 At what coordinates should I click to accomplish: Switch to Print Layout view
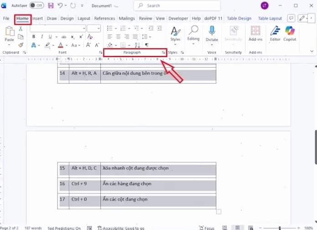click(x=238, y=228)
